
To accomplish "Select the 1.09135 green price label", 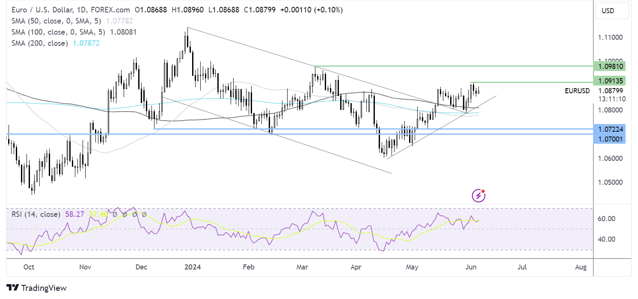I will point(610,81).
